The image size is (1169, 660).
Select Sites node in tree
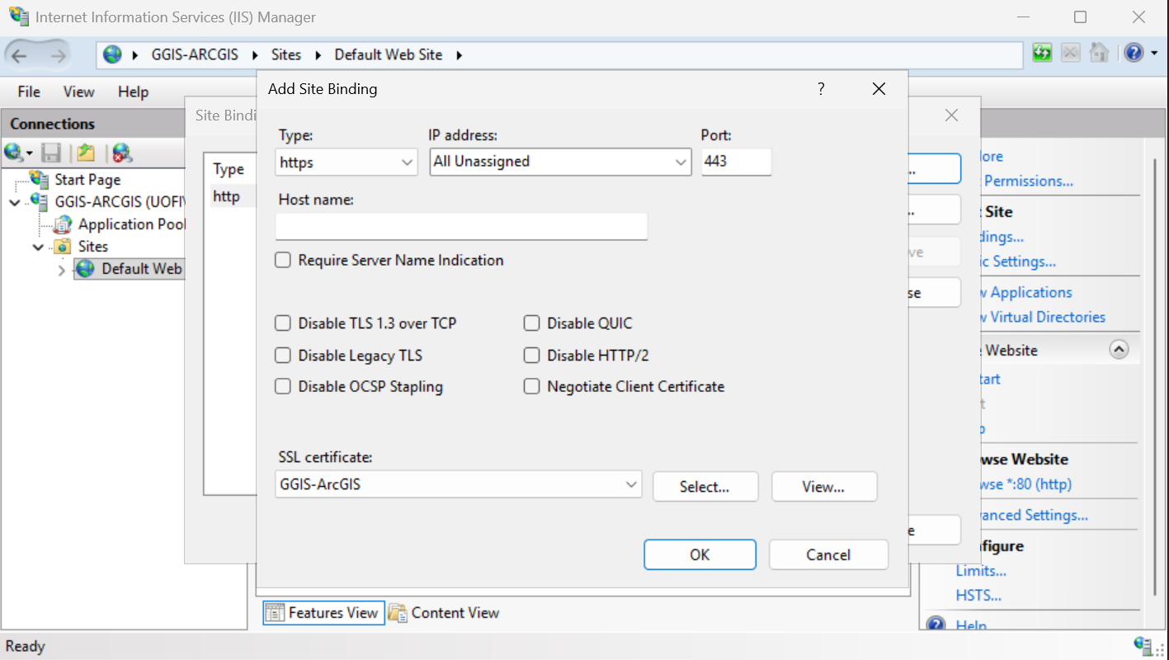92,246
